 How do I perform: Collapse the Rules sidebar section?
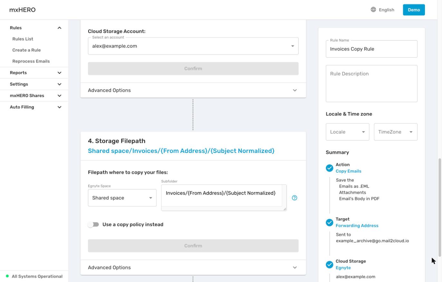[x=59, y=28]
